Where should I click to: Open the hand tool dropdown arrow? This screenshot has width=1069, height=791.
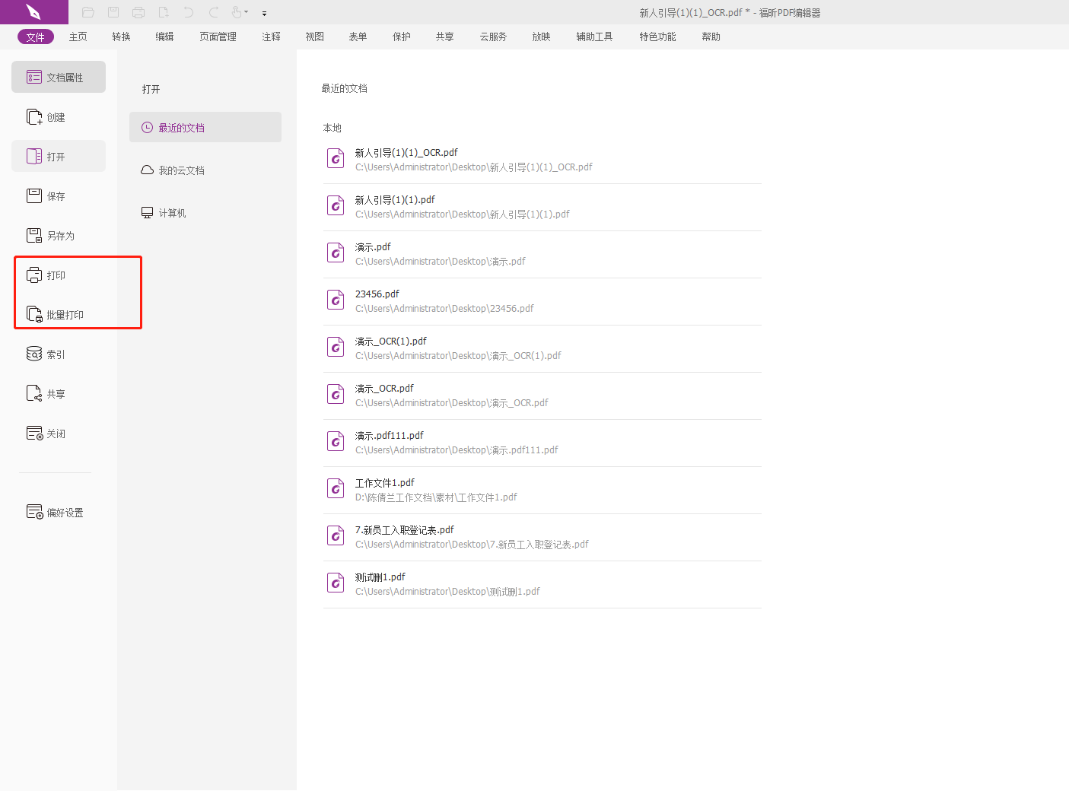coord(247,12)
